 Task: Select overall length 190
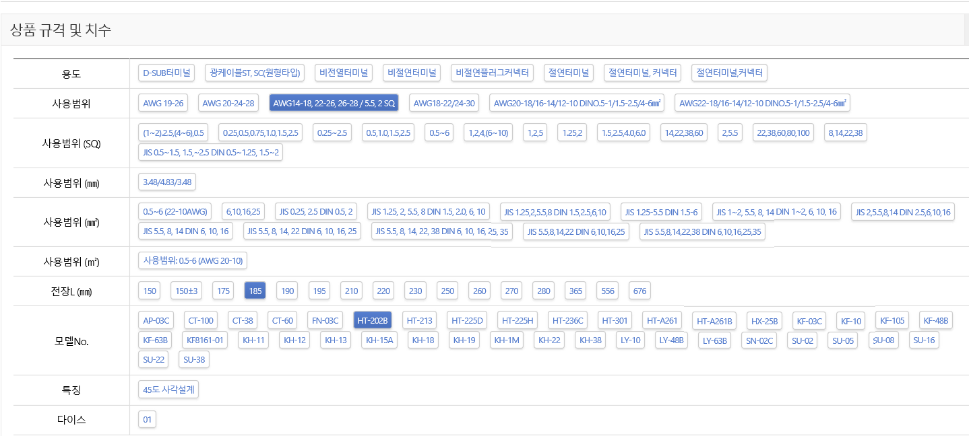288,291
